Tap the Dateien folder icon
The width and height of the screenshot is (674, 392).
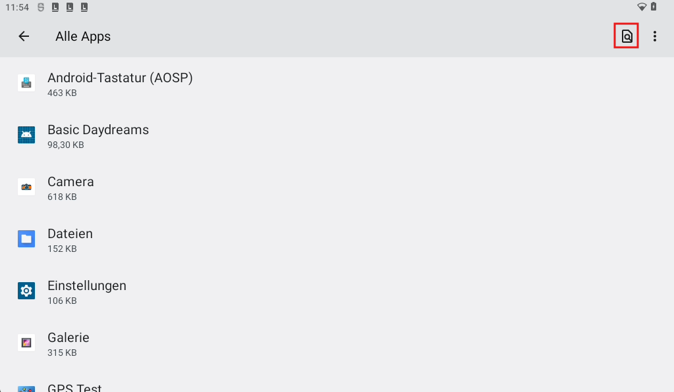tap(26, 239)
